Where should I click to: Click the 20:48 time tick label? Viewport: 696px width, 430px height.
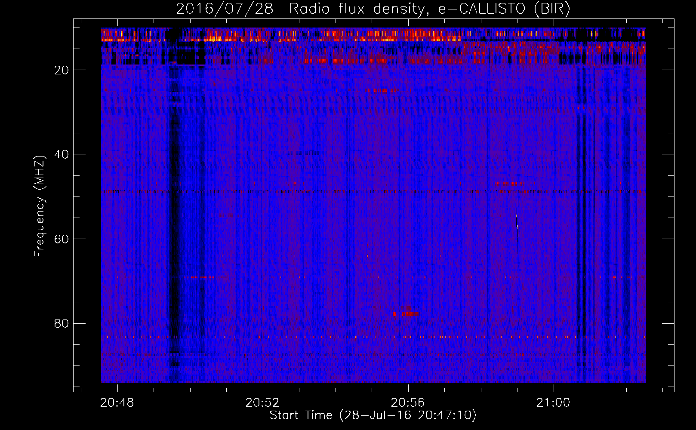(x=117, y=403)
